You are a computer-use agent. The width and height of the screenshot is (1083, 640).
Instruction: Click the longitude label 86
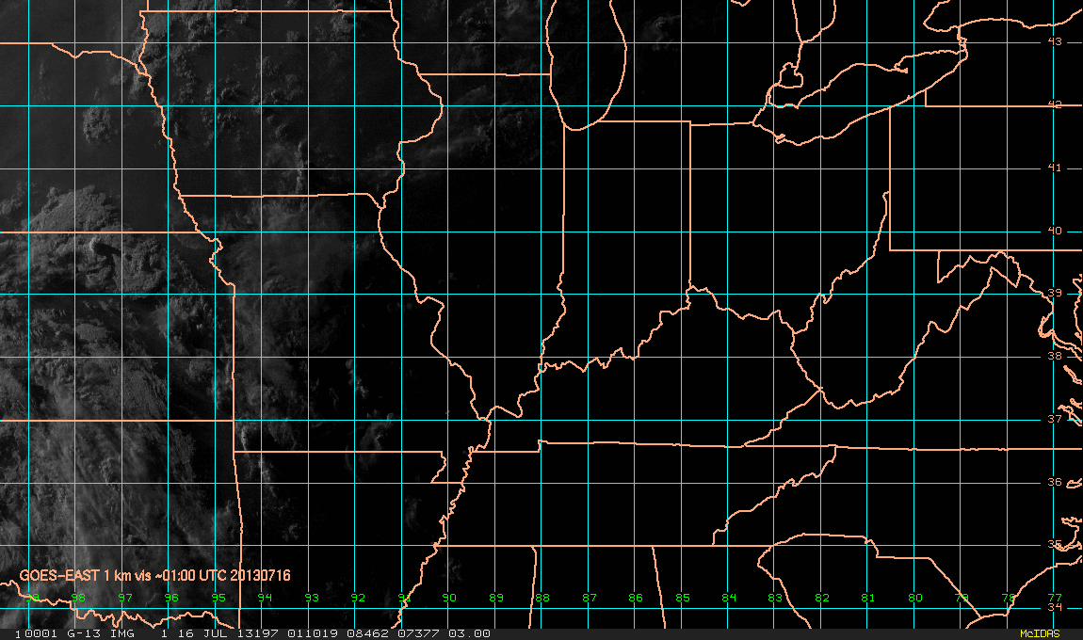click(636, 598)
